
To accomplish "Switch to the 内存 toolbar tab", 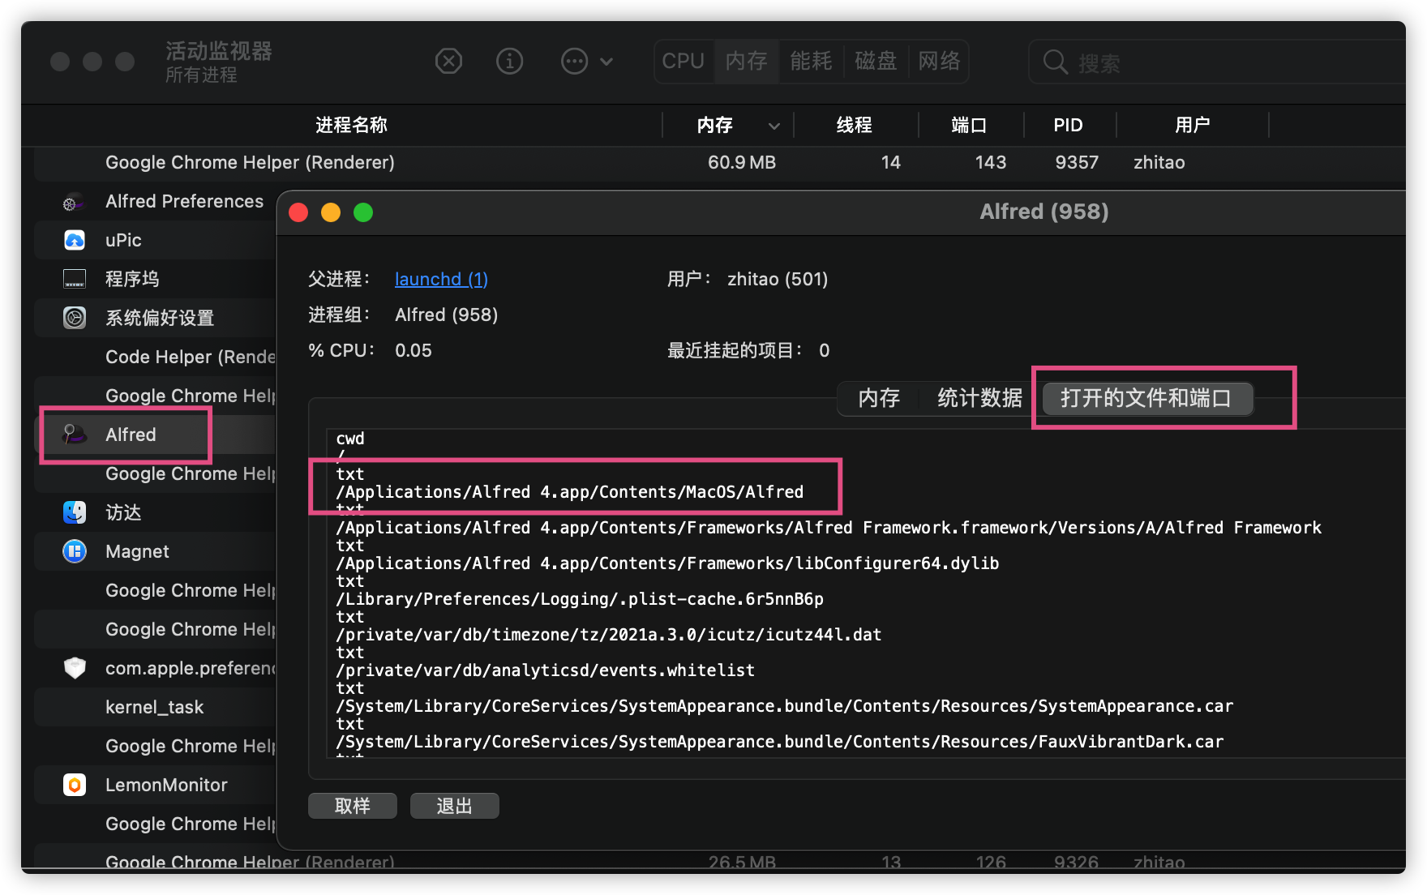I will point(746,61).
